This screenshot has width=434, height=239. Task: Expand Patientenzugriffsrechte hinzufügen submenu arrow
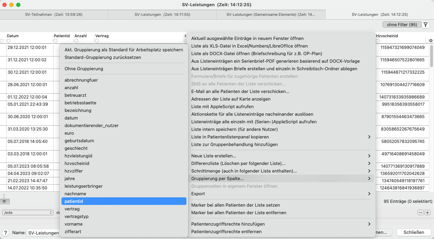click(x=369, y=224)
